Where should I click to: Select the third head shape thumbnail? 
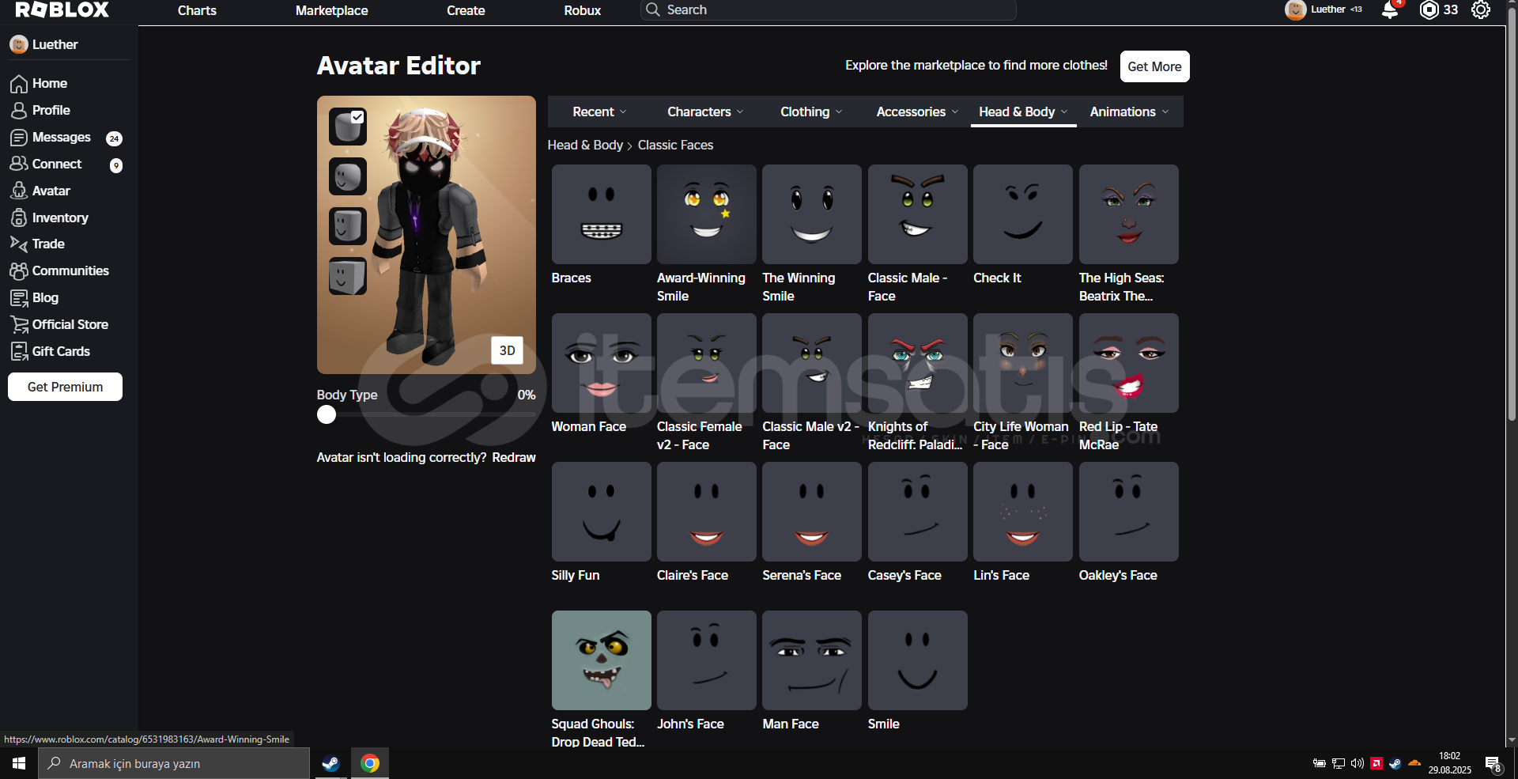pos(348,226)
